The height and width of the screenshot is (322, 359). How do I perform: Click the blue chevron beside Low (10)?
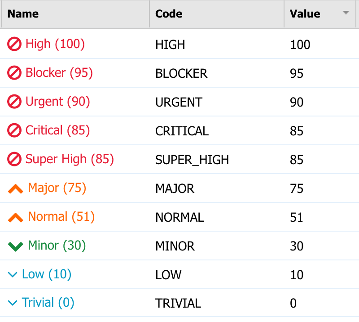[x=13, y=274]
